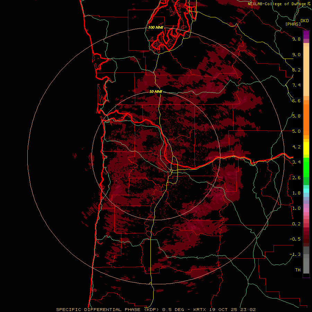Click the 1.0 scale value
The image size is (312, 312).
(296, 208)
